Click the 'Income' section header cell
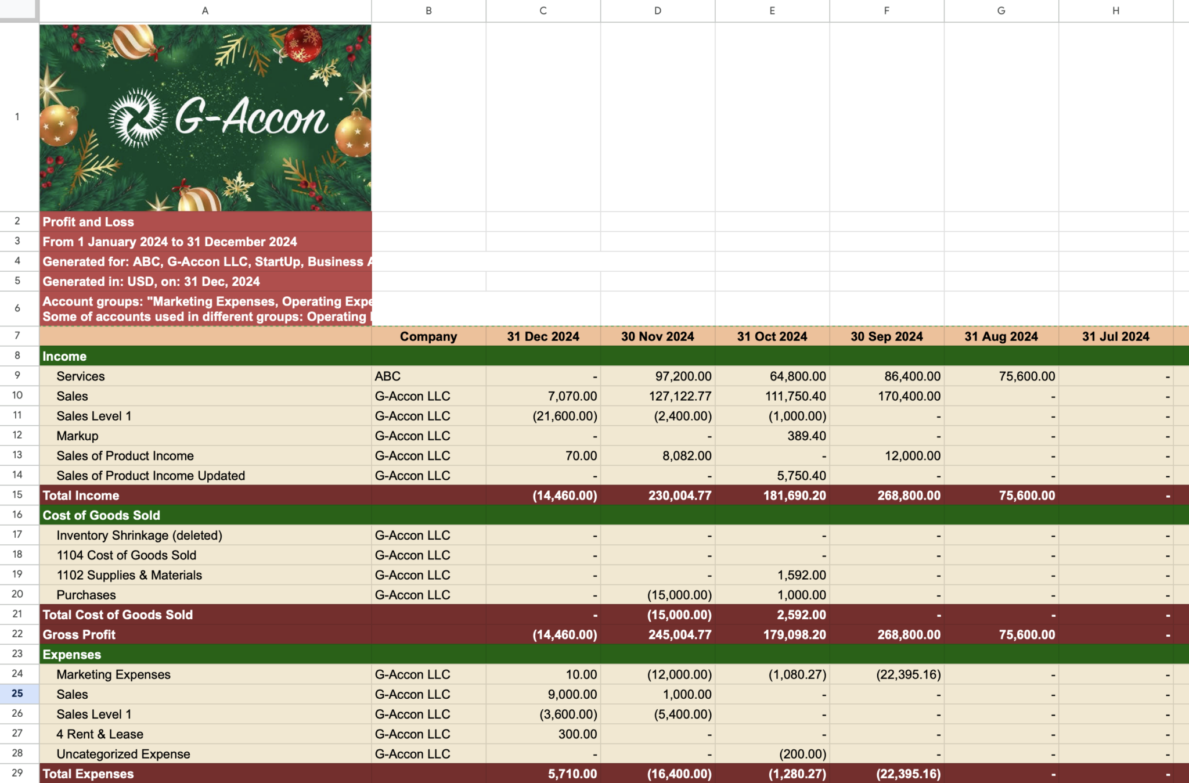This screenshot has height=783, width=1189. (x=206, y=356)
